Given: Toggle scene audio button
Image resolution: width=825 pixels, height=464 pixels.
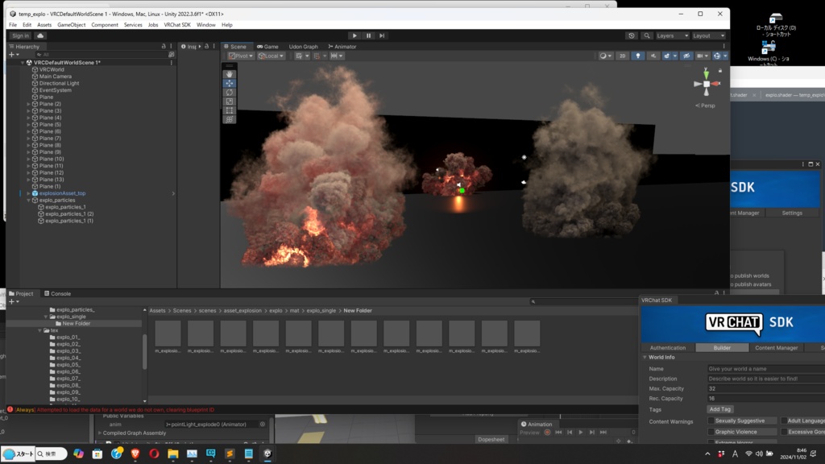Looking at the screenshot, I should pos(653,56).
